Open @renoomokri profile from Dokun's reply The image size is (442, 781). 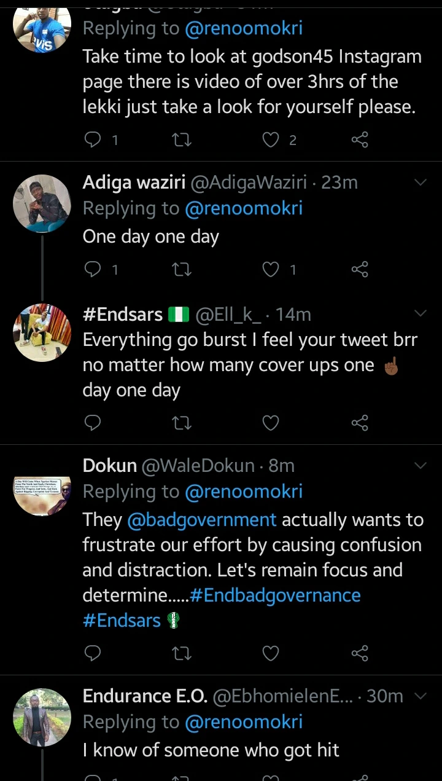point(244,492)
